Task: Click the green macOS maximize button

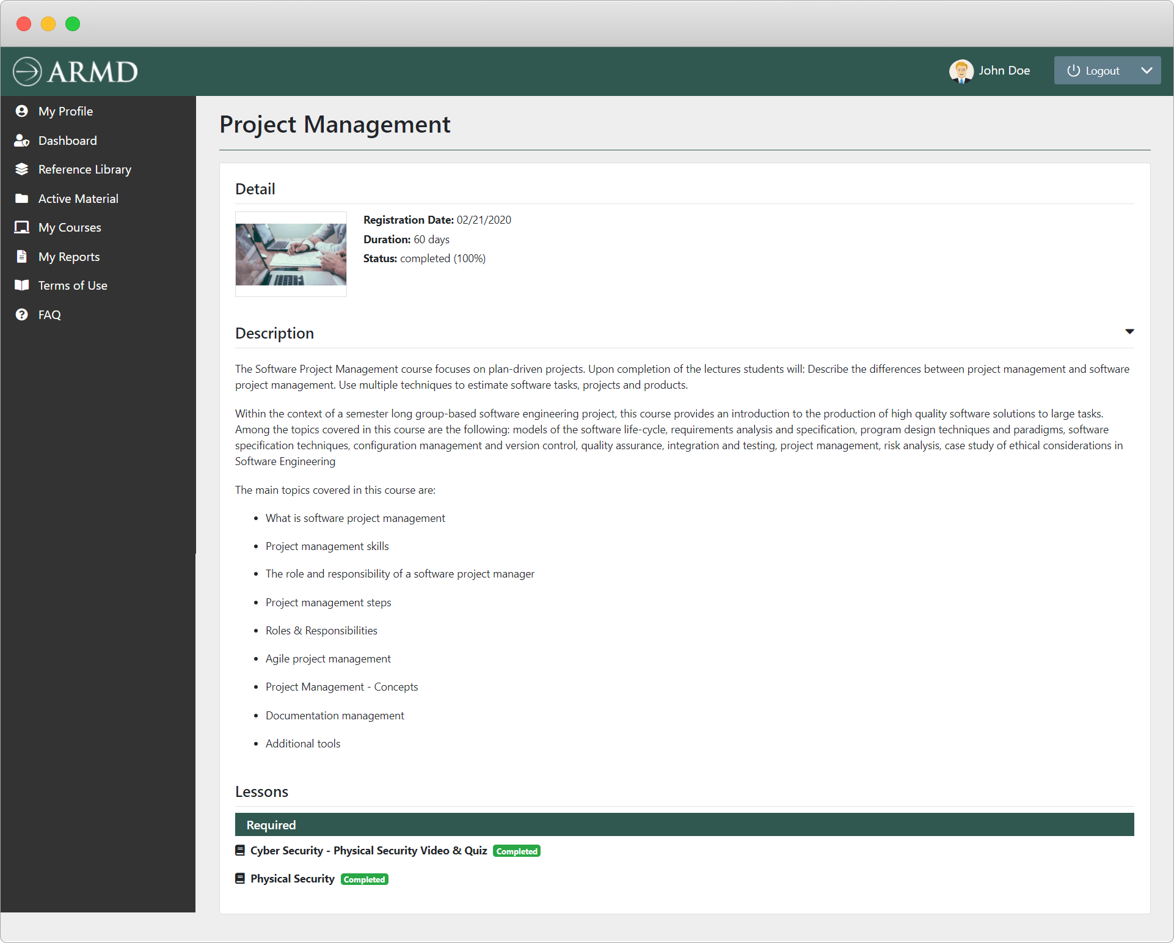Action: (x=73, y=24)
